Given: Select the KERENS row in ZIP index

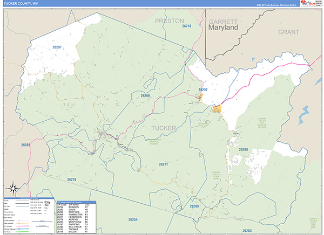Looking at the screenshot, I should point(73,219).
